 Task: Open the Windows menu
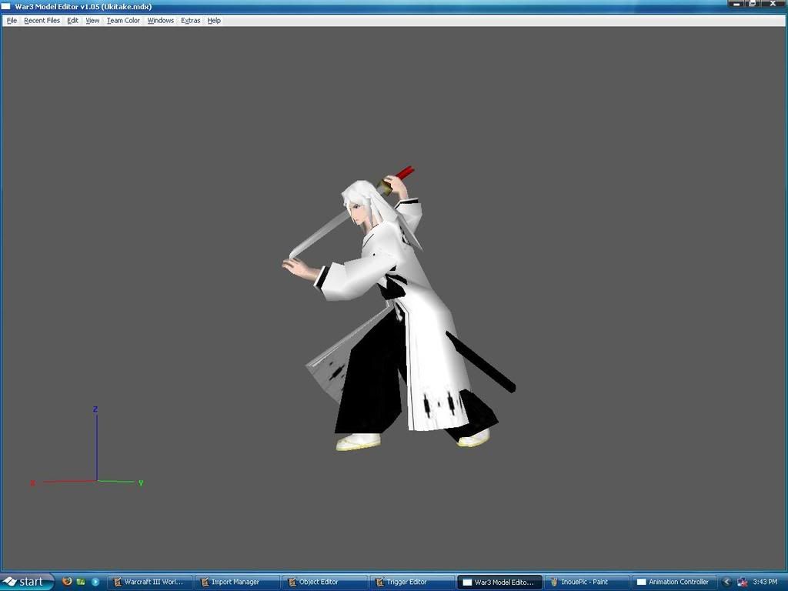tap(160, 21)
